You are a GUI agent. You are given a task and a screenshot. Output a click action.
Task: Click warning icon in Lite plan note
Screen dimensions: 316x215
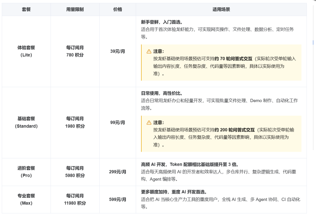(x=149, y=51)
